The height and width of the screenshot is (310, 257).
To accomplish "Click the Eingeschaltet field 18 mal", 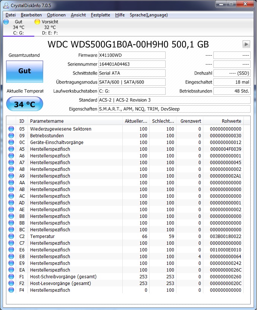I will 232,82.
